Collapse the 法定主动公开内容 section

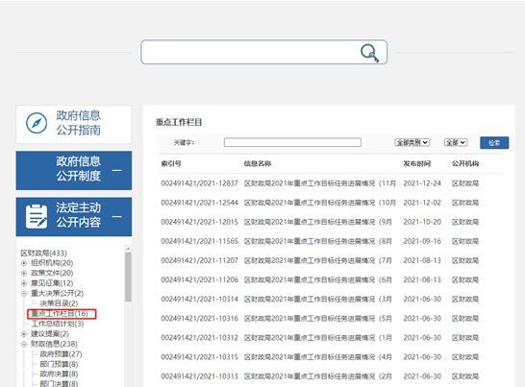116,217
